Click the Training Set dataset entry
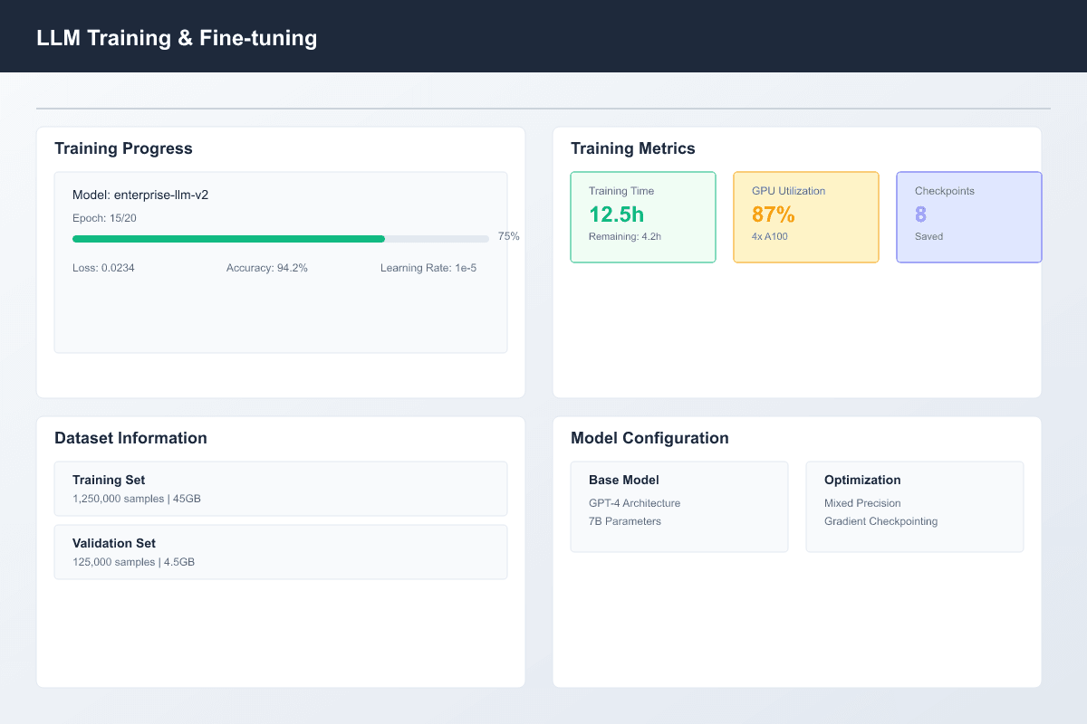 [x=281, y=489]
